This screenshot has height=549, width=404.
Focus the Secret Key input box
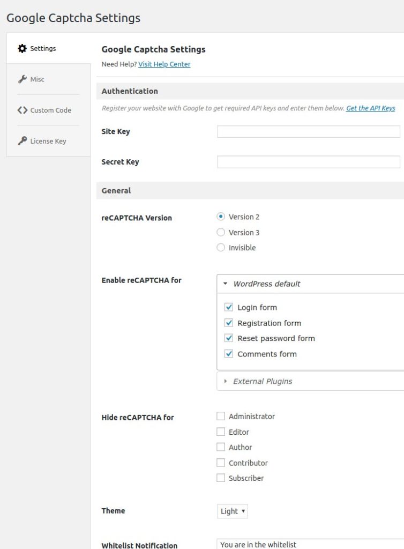pyautogui.click(x=309, y=162)
